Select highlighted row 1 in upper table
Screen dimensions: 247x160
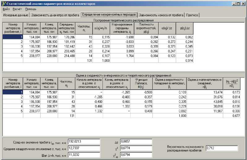pos(13,37)
